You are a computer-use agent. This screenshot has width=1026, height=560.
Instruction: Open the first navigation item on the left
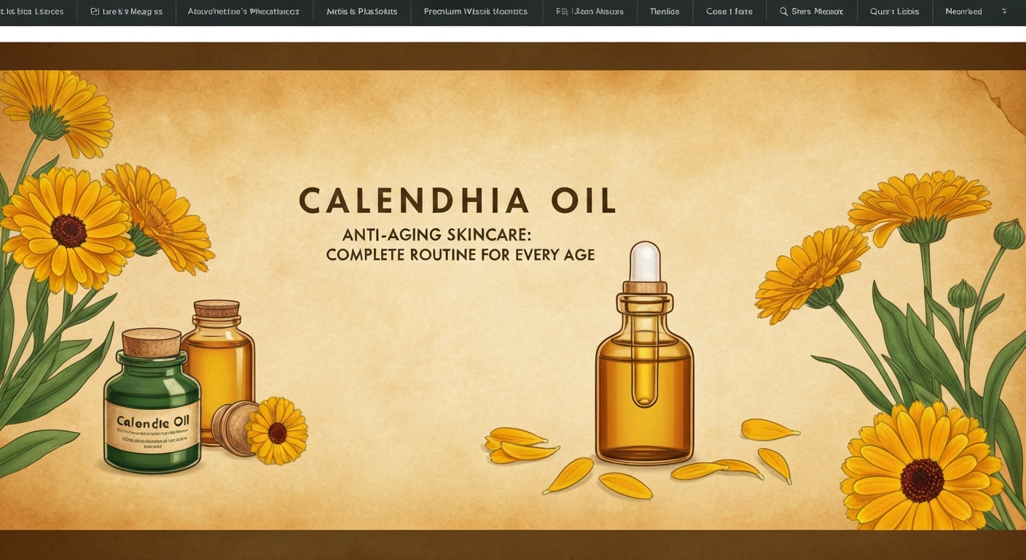point(32,12)
